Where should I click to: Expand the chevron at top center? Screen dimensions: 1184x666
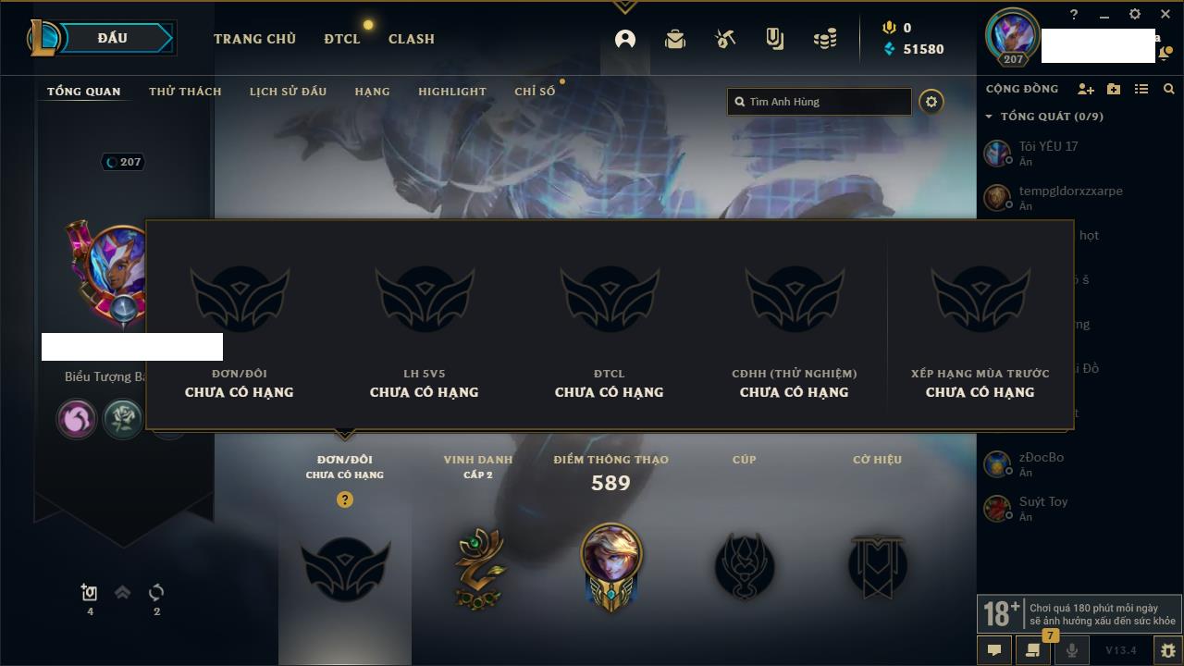coord(624,7)
